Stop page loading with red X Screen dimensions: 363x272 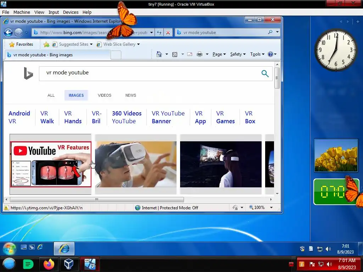[168, 32]
